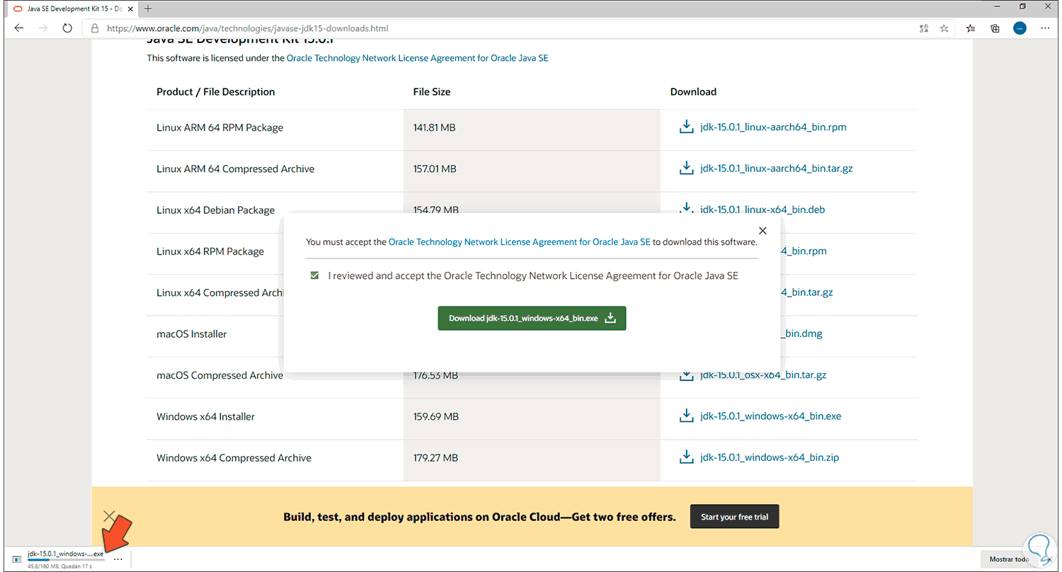Refresh the Oracle download page
1062x572 pixels.
[67, 28]
